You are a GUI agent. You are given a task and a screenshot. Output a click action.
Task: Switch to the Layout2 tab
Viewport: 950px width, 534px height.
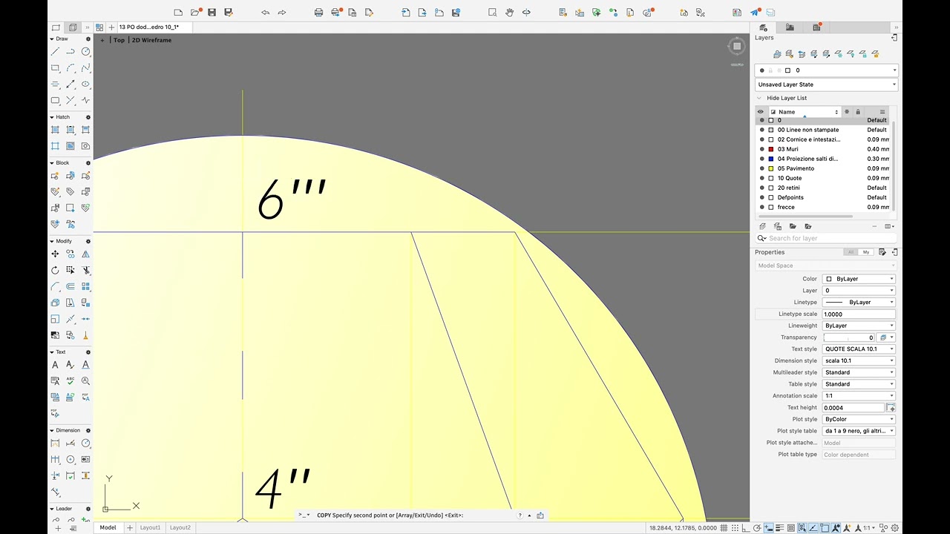(180, 527)
